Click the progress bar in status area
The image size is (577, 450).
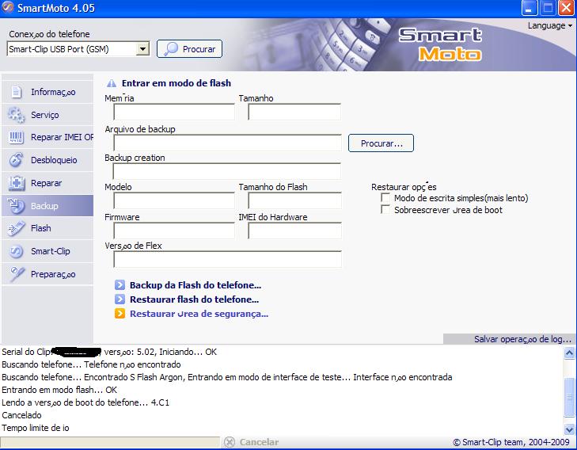tap(110, 442)
